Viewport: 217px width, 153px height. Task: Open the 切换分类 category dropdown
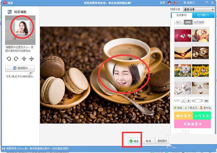point(199,9)
